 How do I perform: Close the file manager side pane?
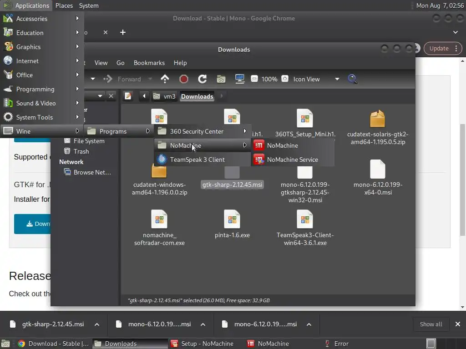[111, 96]
